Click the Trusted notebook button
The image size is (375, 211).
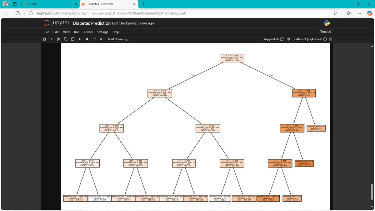point(326,32)
